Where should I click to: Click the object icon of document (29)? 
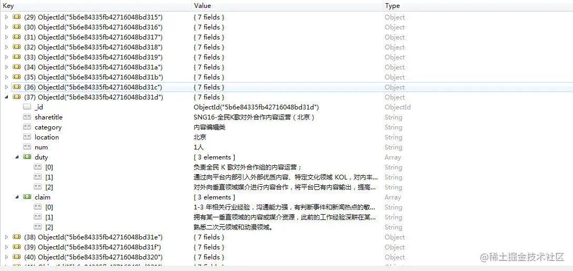coord(16,17)
